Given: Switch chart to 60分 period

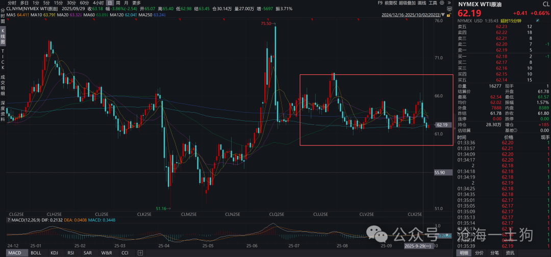Looking at the screenshot, I should coord(85,3).
